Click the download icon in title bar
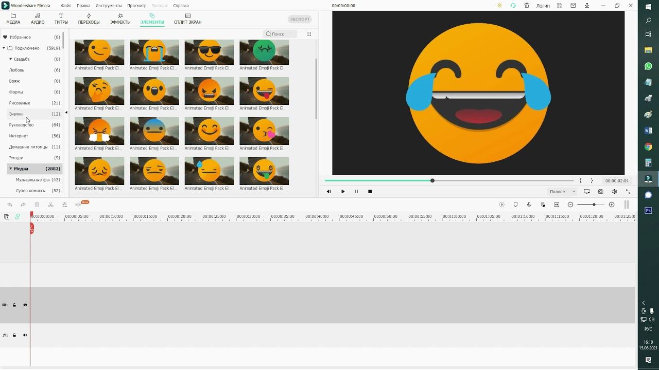The image size is (659, 370). coord(587,6)
